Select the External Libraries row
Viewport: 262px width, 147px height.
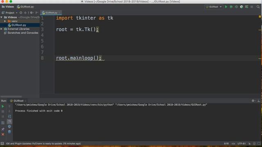20,29
